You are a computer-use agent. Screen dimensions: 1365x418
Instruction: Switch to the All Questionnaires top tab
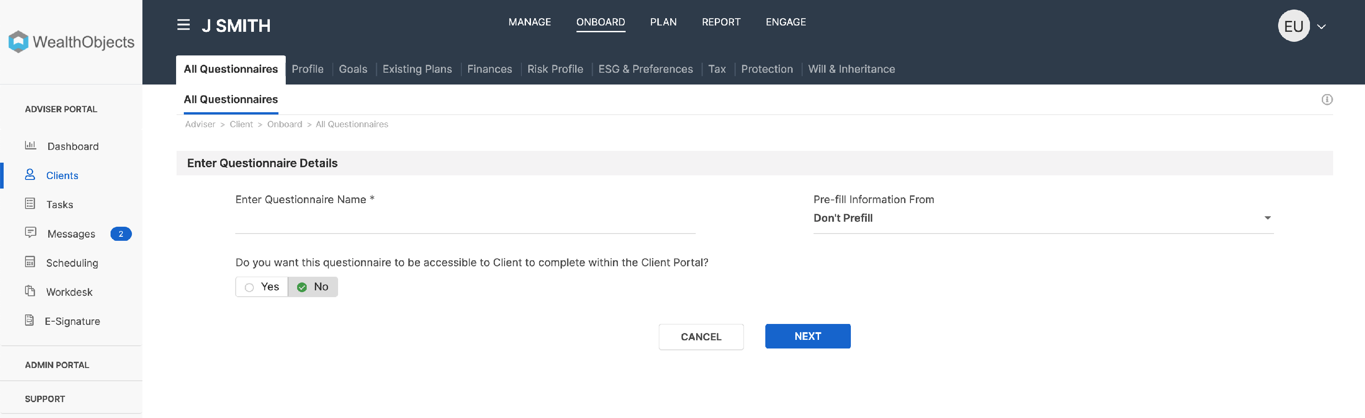pyautogui.click(x=231, y=70)
